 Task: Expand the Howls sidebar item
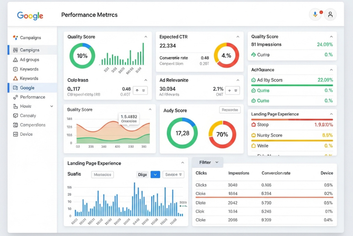pos(51,106)
